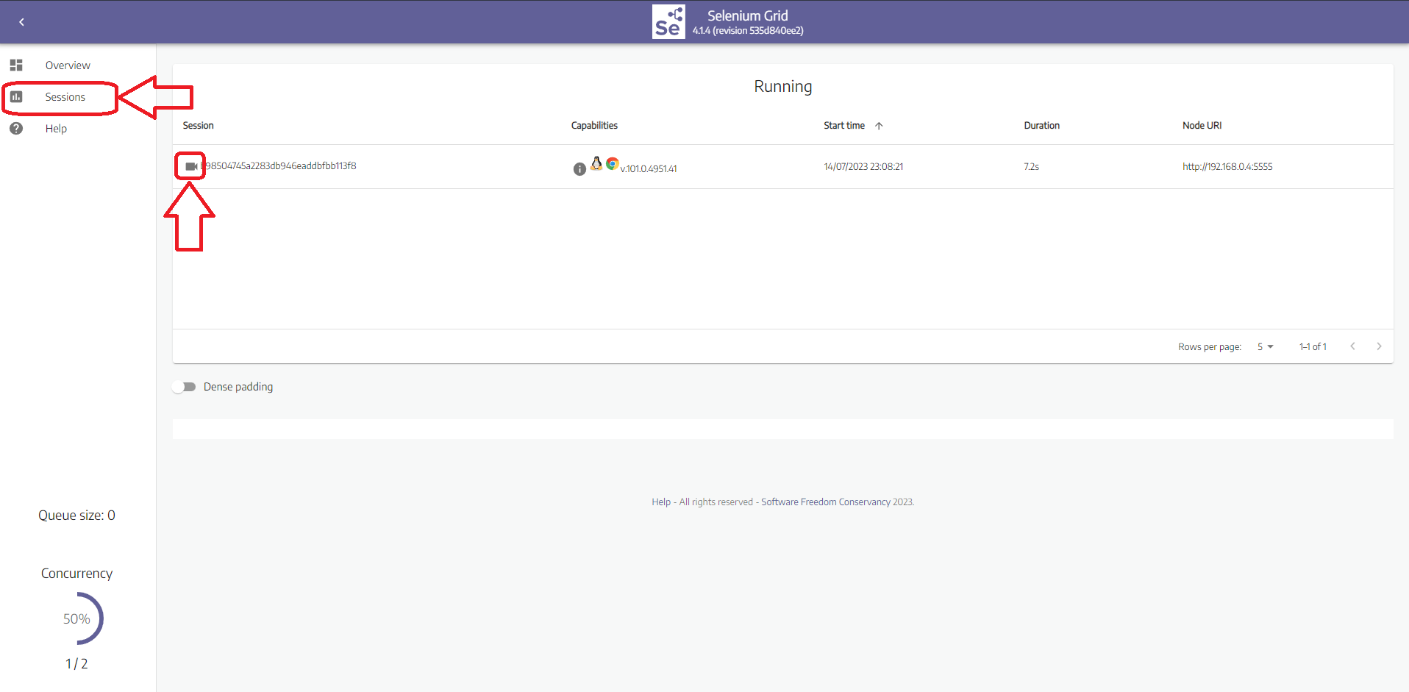This screenshot has height=692, width=1409.
Task: Go to previous table page
Action: tap(1352, 346)
